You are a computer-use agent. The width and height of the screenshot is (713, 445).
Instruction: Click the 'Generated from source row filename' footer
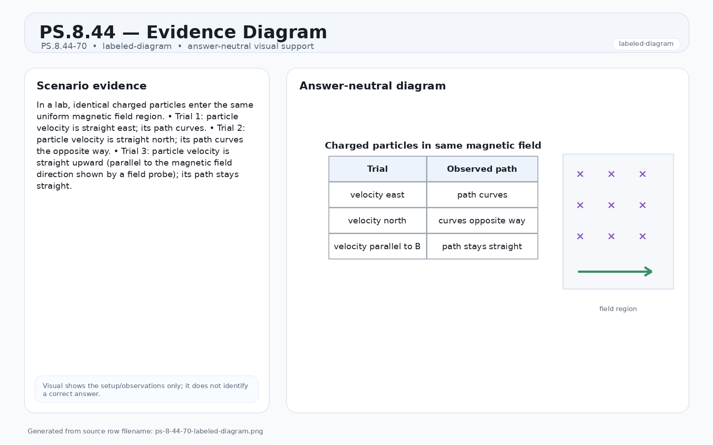pyautogui.click(x=145, y=431)
